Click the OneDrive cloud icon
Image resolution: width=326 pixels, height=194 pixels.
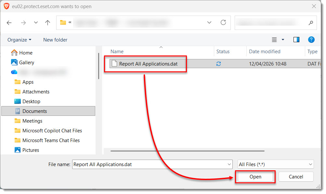click(14, 72)
